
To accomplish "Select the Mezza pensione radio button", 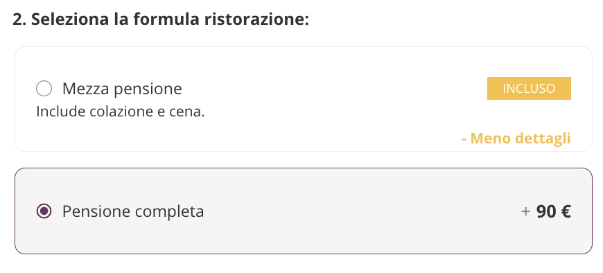I will [44, 89].
